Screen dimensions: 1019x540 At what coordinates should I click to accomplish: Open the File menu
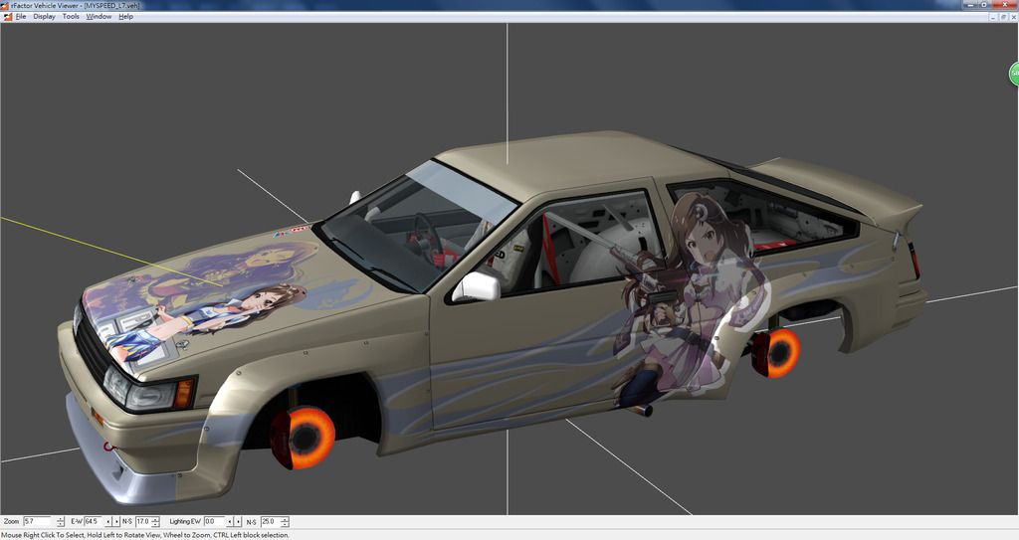click(21, 17)
